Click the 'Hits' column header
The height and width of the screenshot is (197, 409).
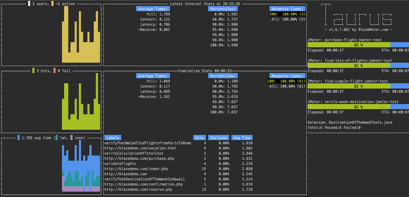pyautogui.click(x=199, y=138)
